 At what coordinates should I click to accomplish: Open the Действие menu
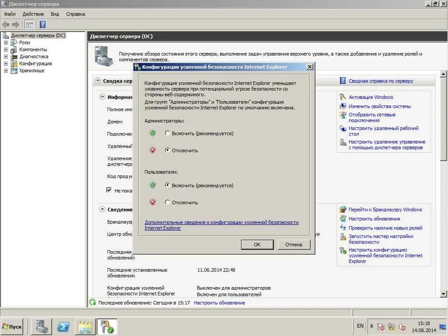tap(33, 14)
